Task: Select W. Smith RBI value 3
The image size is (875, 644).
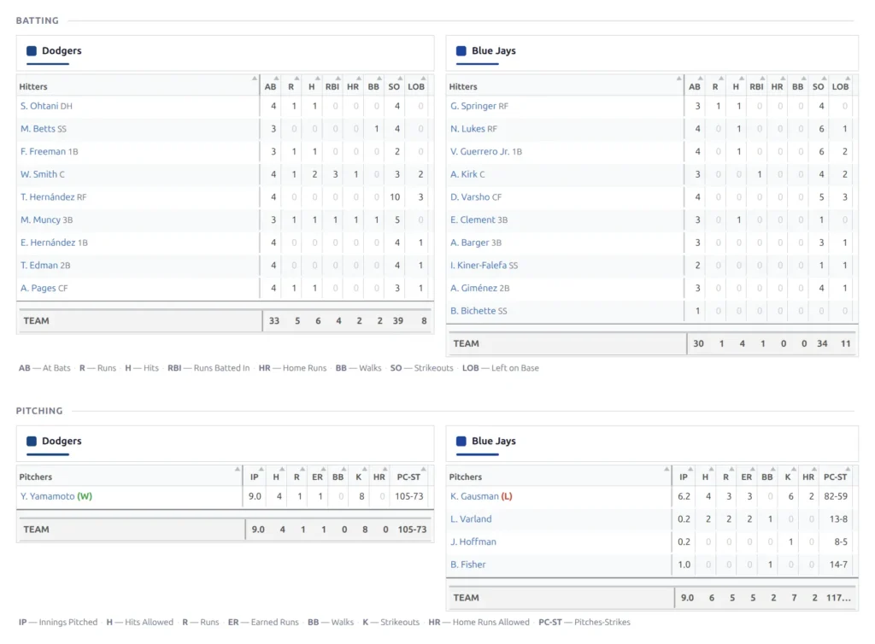Action: coord(335,174)
